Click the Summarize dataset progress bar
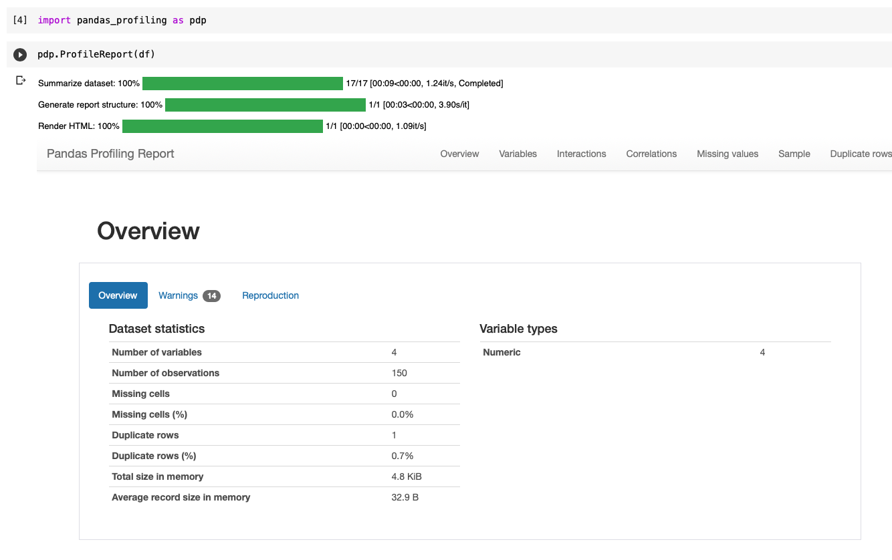892x560 pixels. [x=242, y=83]
